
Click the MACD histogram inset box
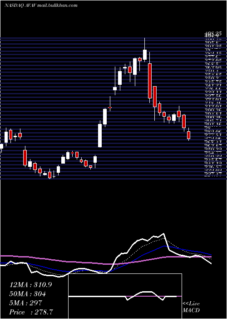(125, 296)
